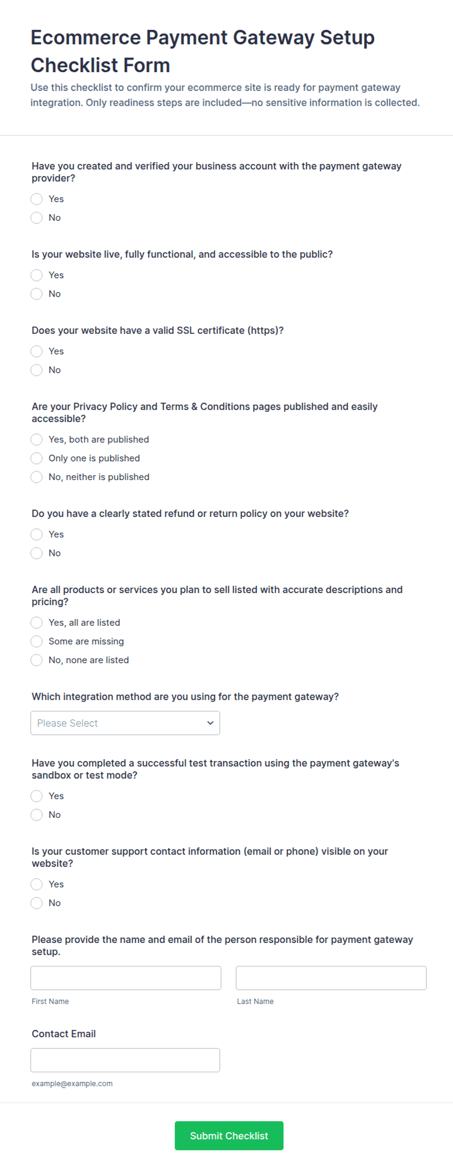Choose No for website live question

click(37, 294)
